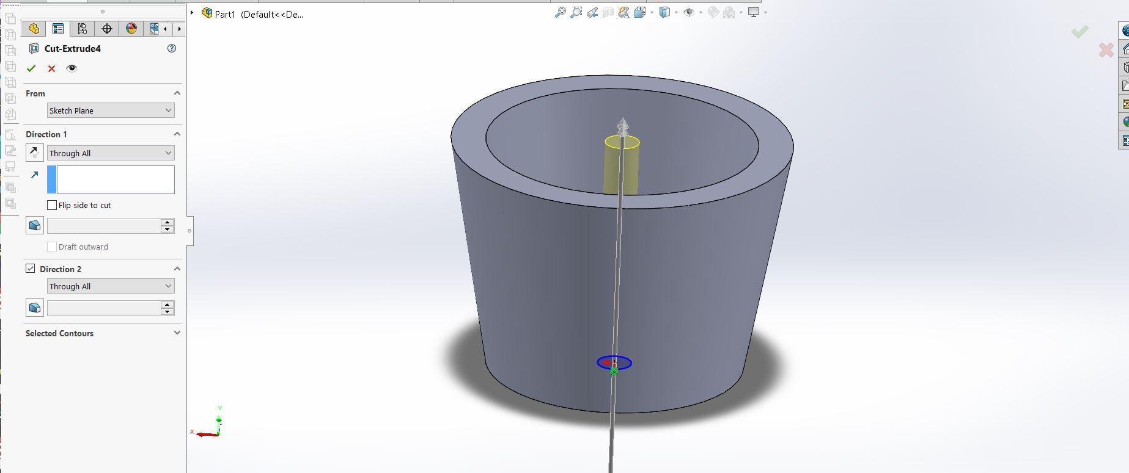Screen dimensions: 1129x473
Task: Open File Explorer folder task pane tab
Action: pyautogui.click(x=1125, y=85)
